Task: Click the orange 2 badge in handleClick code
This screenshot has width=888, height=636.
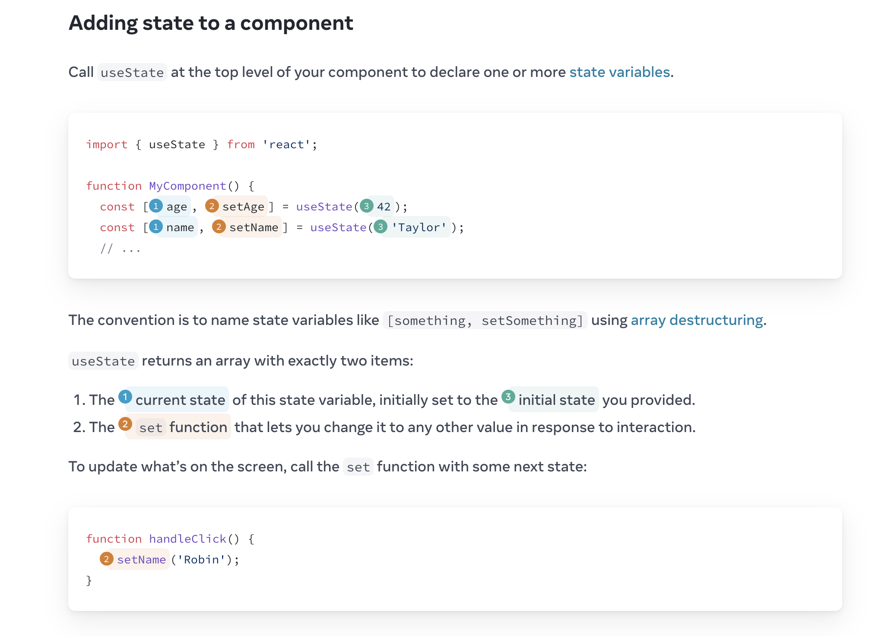Action: click(106, 559)
